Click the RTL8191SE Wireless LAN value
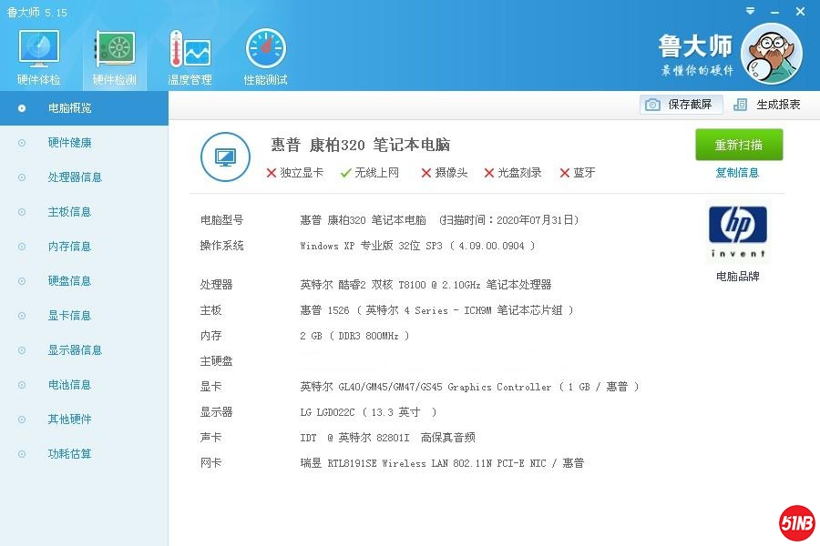Screen dimensions: 820x546 [x=442, y=463]
